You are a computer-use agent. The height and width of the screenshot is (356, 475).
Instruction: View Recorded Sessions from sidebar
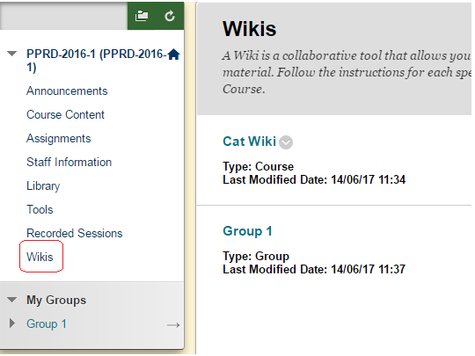tap(75, 233)
